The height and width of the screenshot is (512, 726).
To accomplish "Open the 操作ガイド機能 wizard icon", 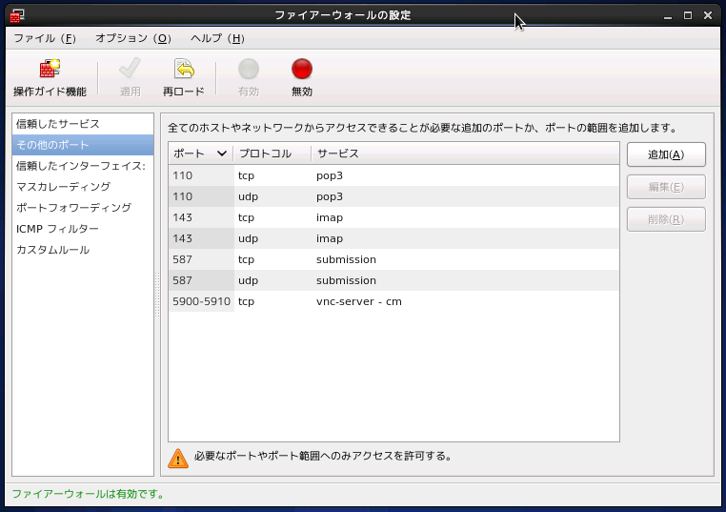I will click(x=50, y=70).
